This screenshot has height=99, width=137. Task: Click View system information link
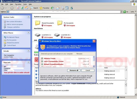pos(14,22)
